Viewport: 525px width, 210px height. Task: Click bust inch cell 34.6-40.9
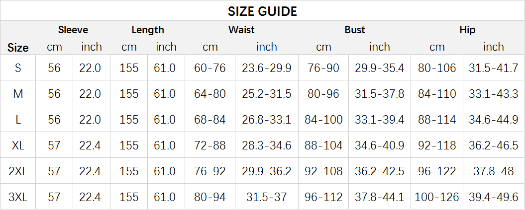[x=380, y=145]
